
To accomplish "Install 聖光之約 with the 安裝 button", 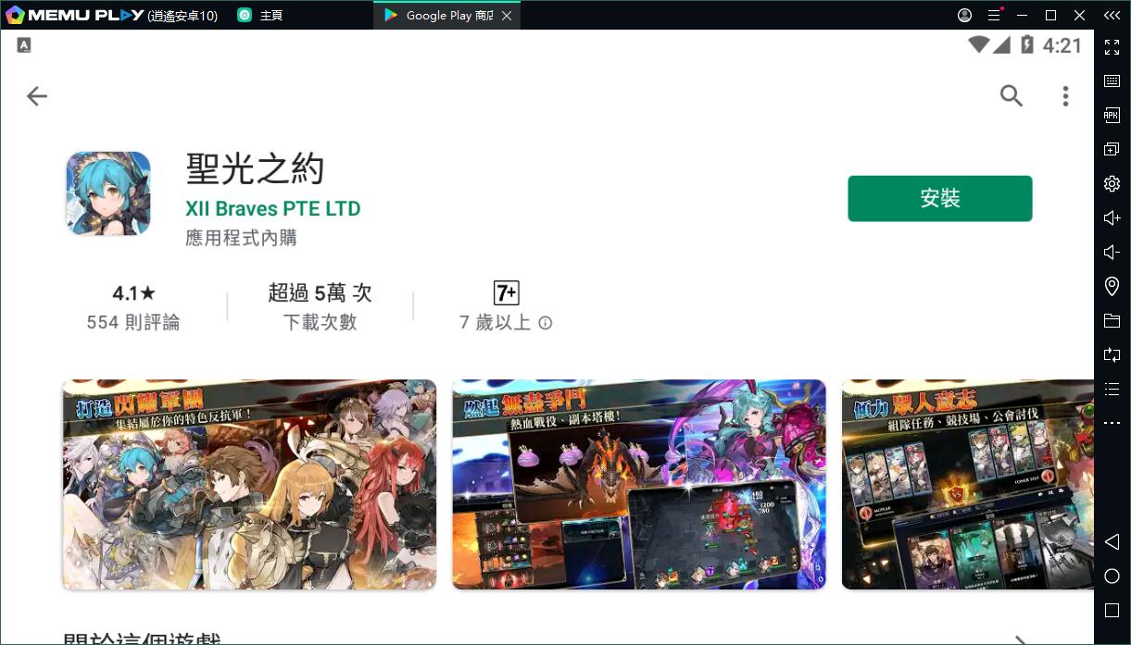I will [939, 198].
